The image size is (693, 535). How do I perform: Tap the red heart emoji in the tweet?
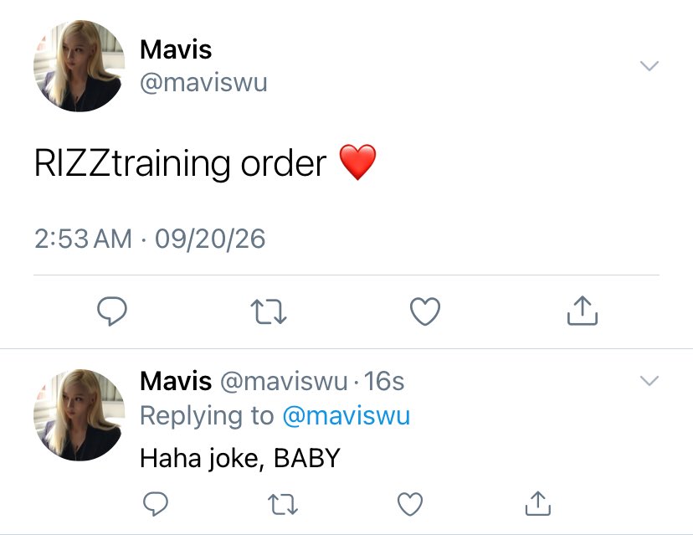pos(357,162)
